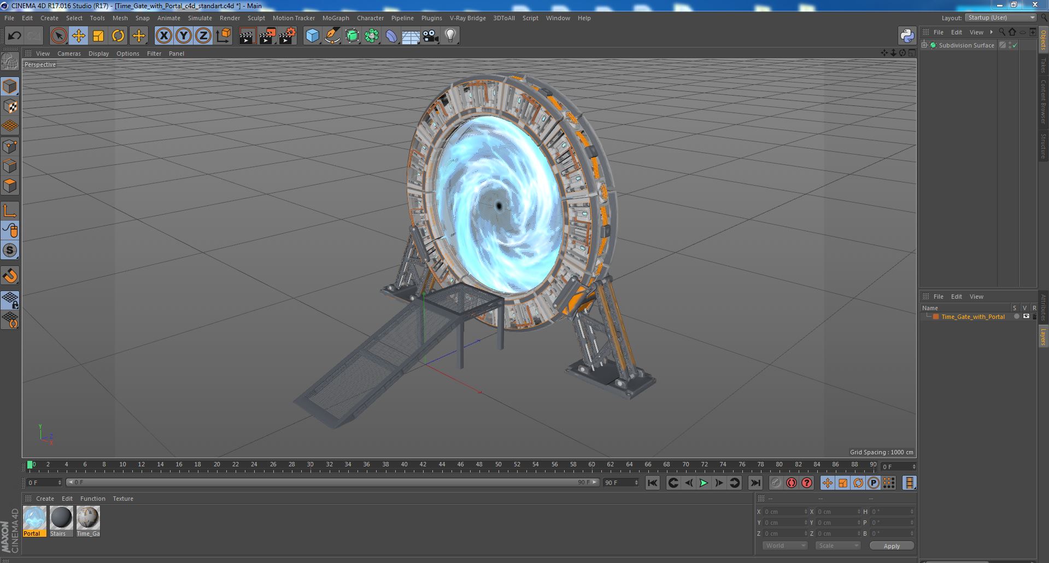Open the Content Browser side tab

1043,102
